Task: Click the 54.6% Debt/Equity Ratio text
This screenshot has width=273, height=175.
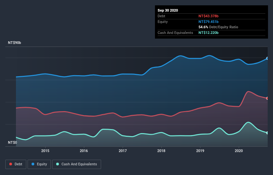Action: [x=218, y=27]
